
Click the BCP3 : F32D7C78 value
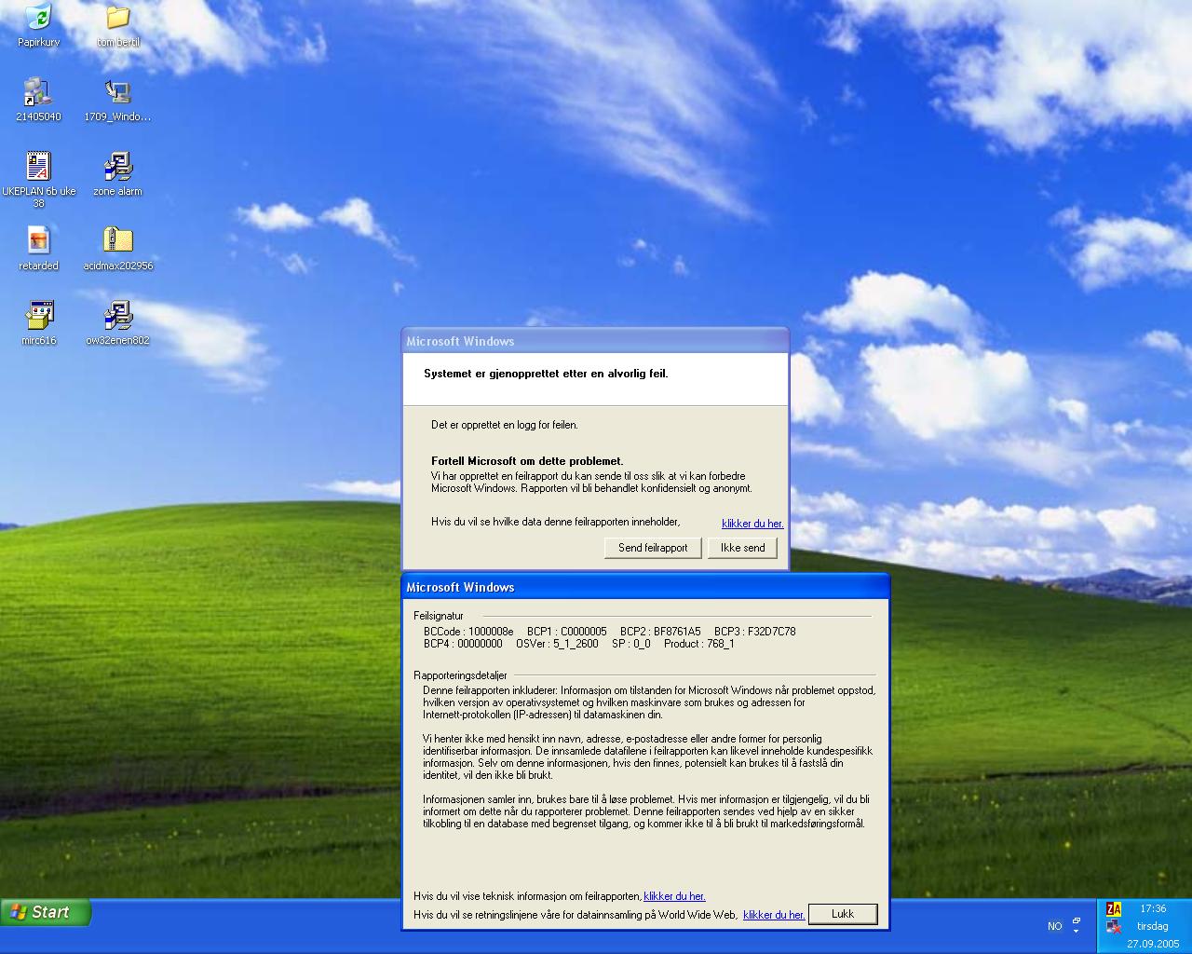coord(754,632)
